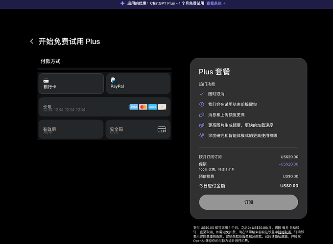Viewport: 333px width, 244px height.
Task: Click the icon beside 消息和上传额度更高
Action: 202,115
